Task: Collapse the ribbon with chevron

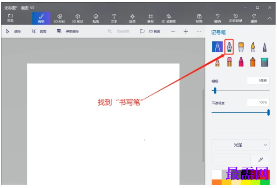Action: tap(269, 18)
